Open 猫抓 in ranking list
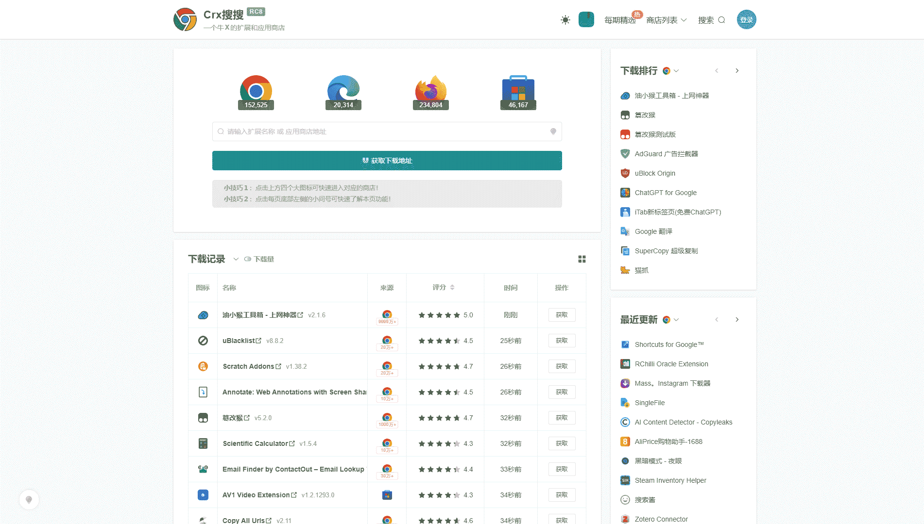 634,270
